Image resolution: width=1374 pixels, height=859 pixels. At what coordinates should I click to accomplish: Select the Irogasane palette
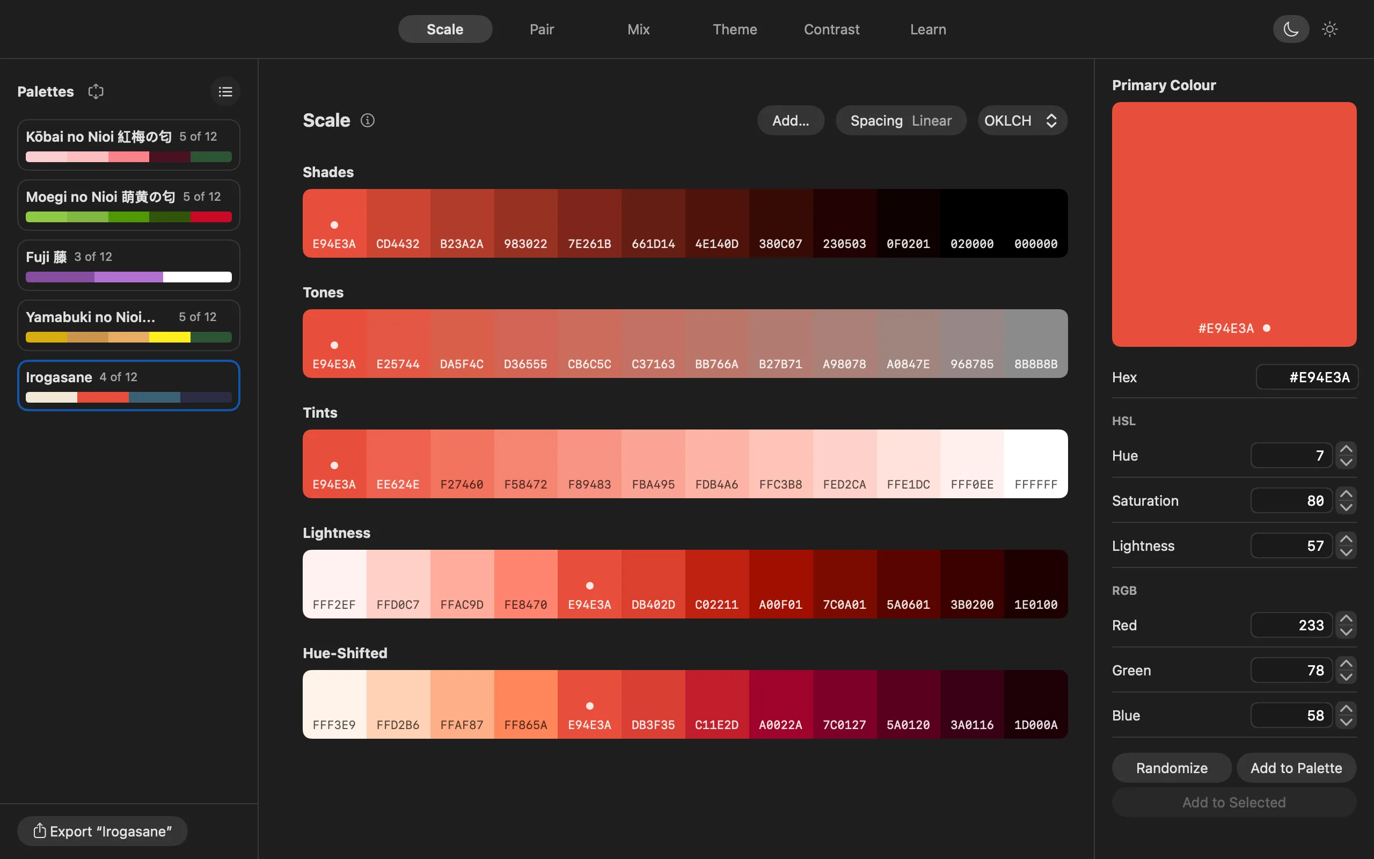(x=129, y=385)
